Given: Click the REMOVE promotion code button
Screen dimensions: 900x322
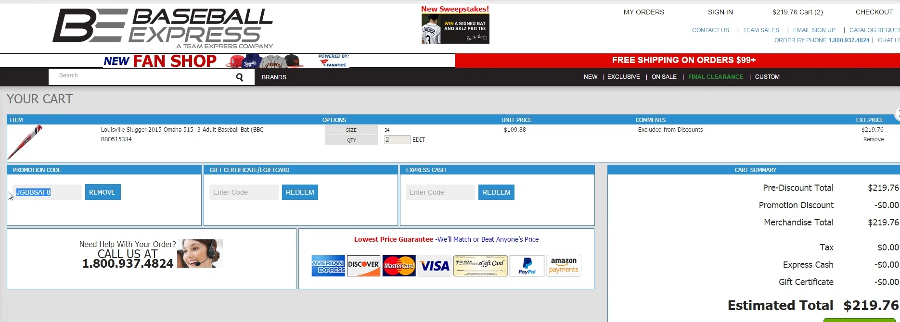Looking at the screenshot, I should (102, 192).
